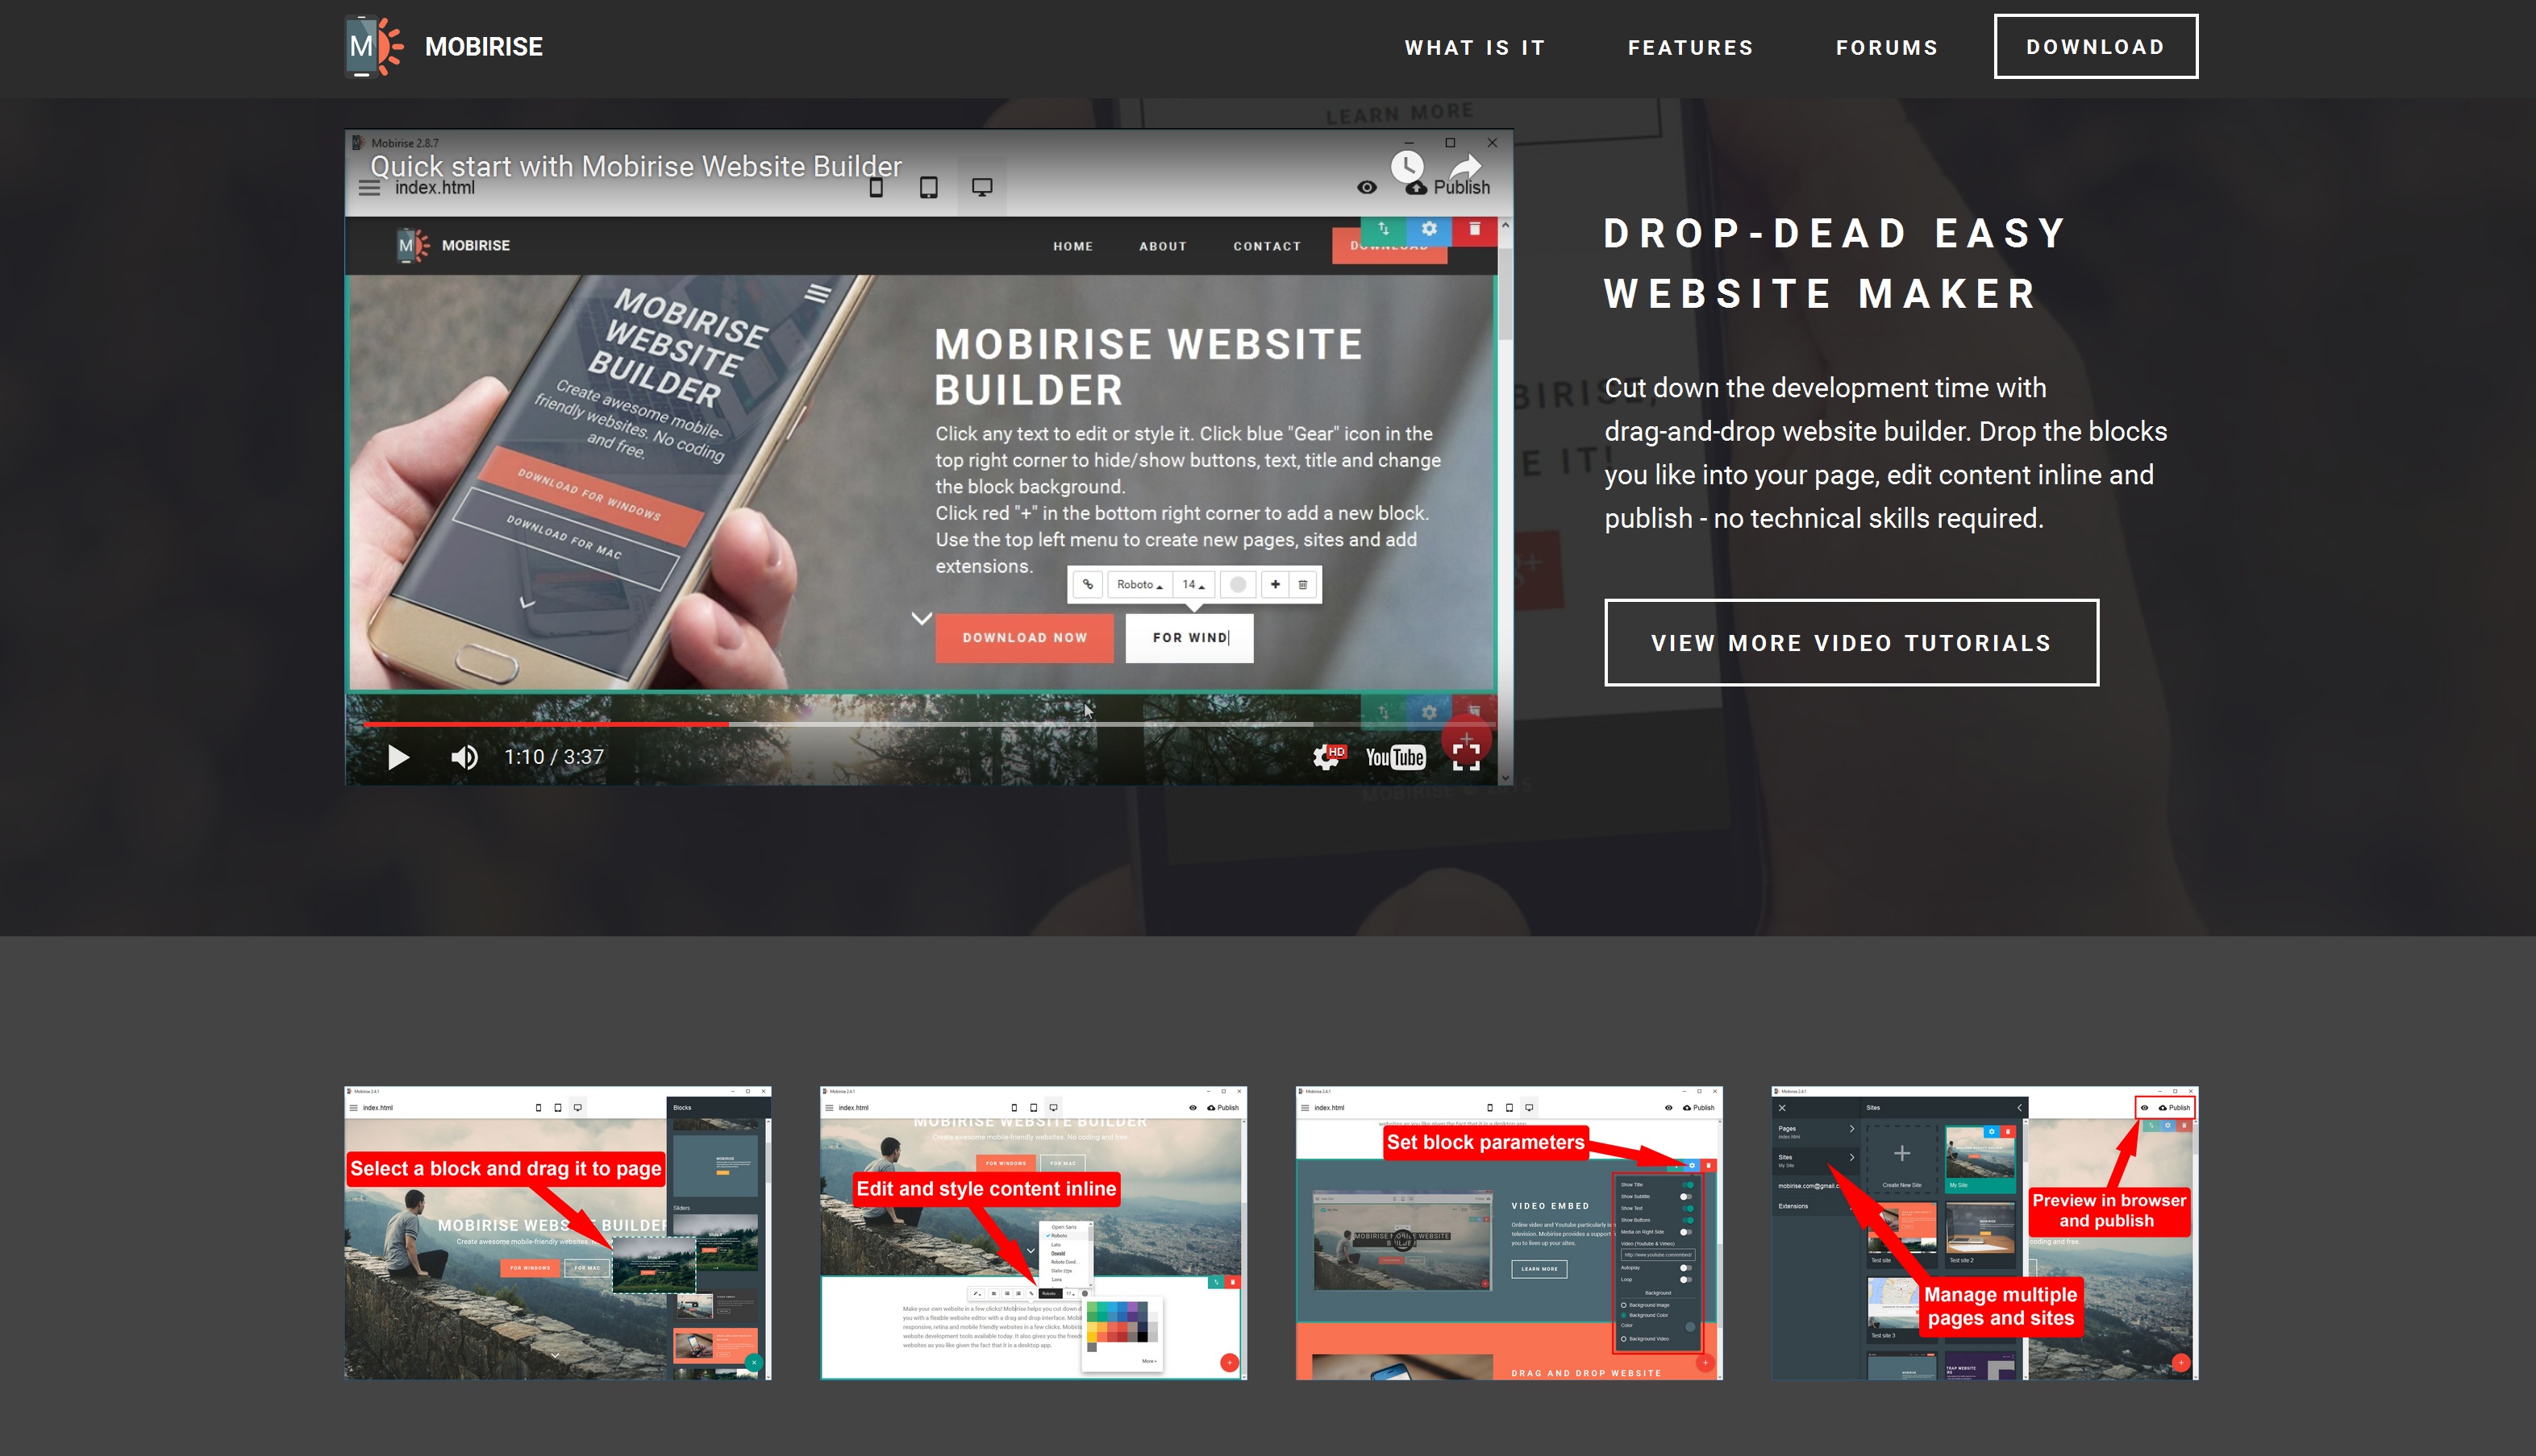Screen dimensions: 2536x1456
Task: Select the tablet device preview icon
Action: point(928,188)
